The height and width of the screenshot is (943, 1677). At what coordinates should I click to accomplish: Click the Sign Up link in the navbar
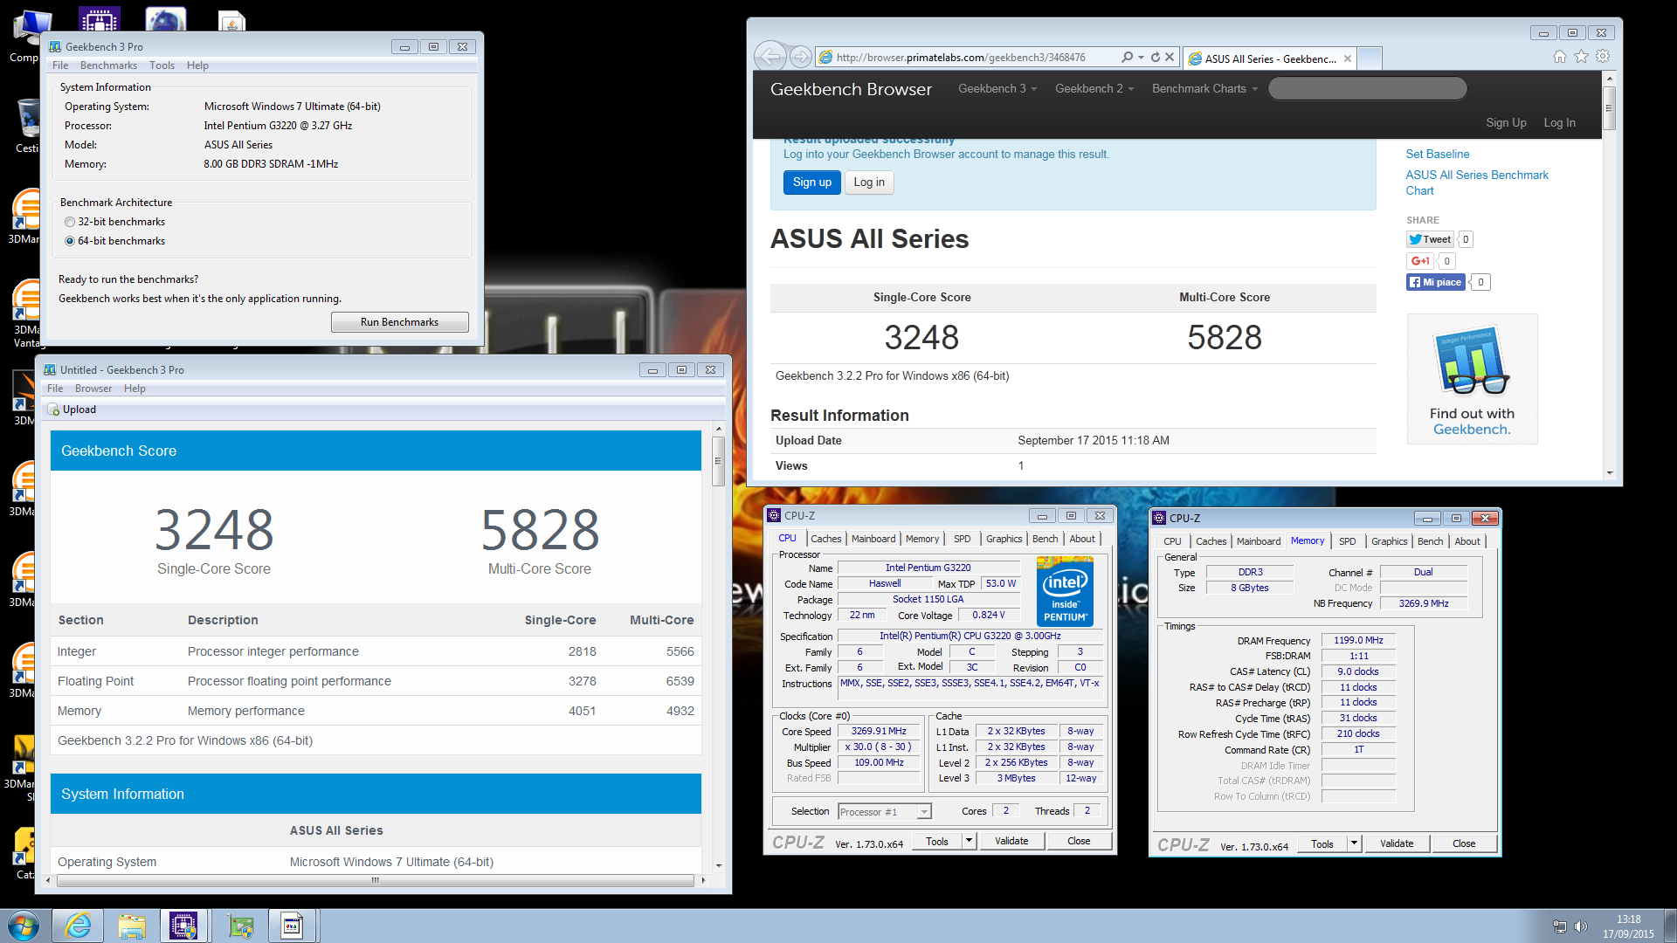click(1506, 123)
